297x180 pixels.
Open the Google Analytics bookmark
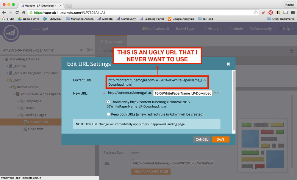[x=181, y=19]
